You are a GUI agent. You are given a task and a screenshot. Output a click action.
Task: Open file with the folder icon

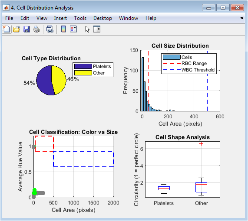tap(17, 29)
